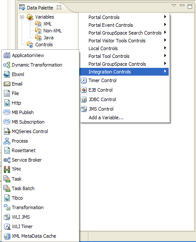
Task: Collapse the Variables tree node
Action: click(x=22, y=17)
